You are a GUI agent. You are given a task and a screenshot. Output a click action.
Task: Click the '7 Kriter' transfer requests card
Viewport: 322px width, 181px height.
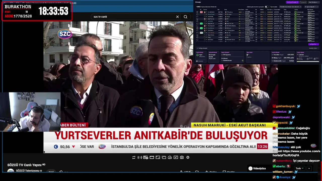pos(308,57)
